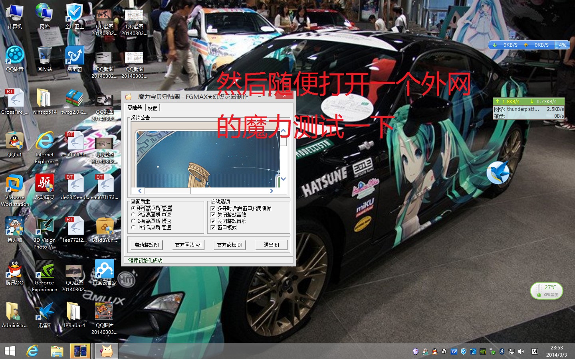Uncheck the 窗口模式 checkbox

click(x=213, y=227)
